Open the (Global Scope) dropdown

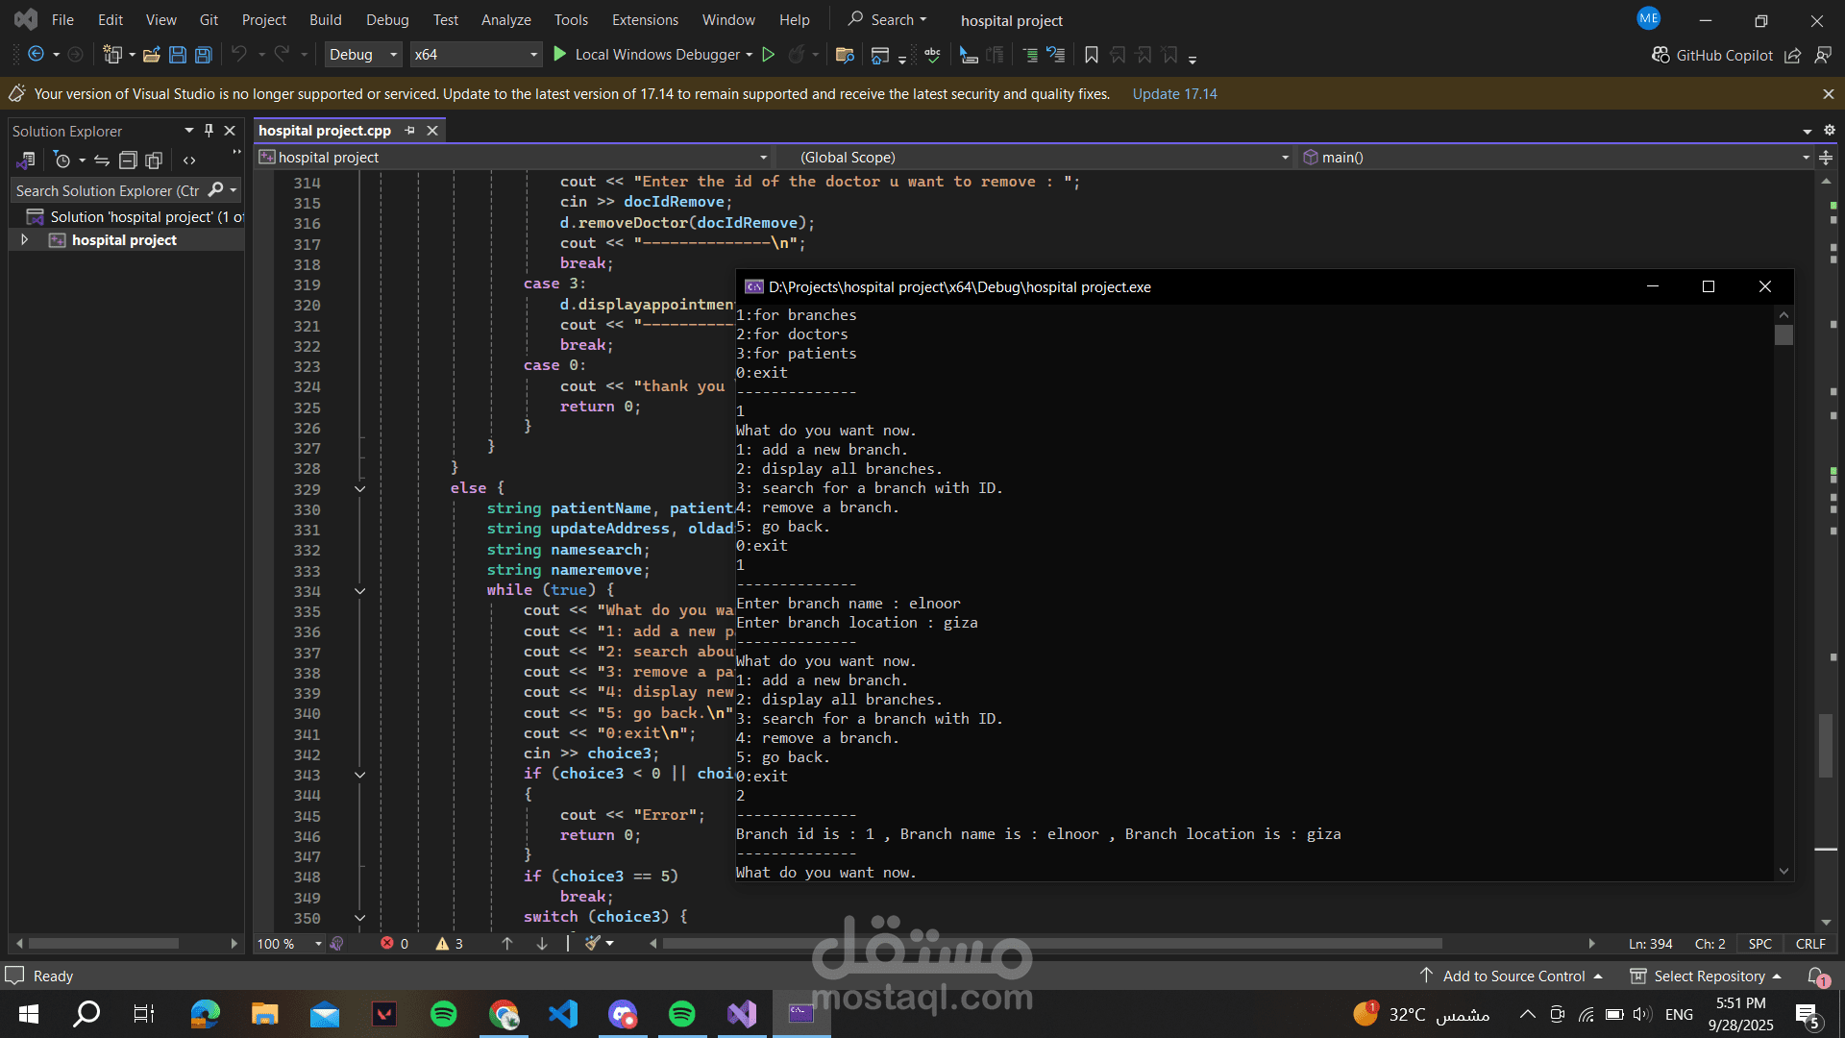click(1035, 158)
